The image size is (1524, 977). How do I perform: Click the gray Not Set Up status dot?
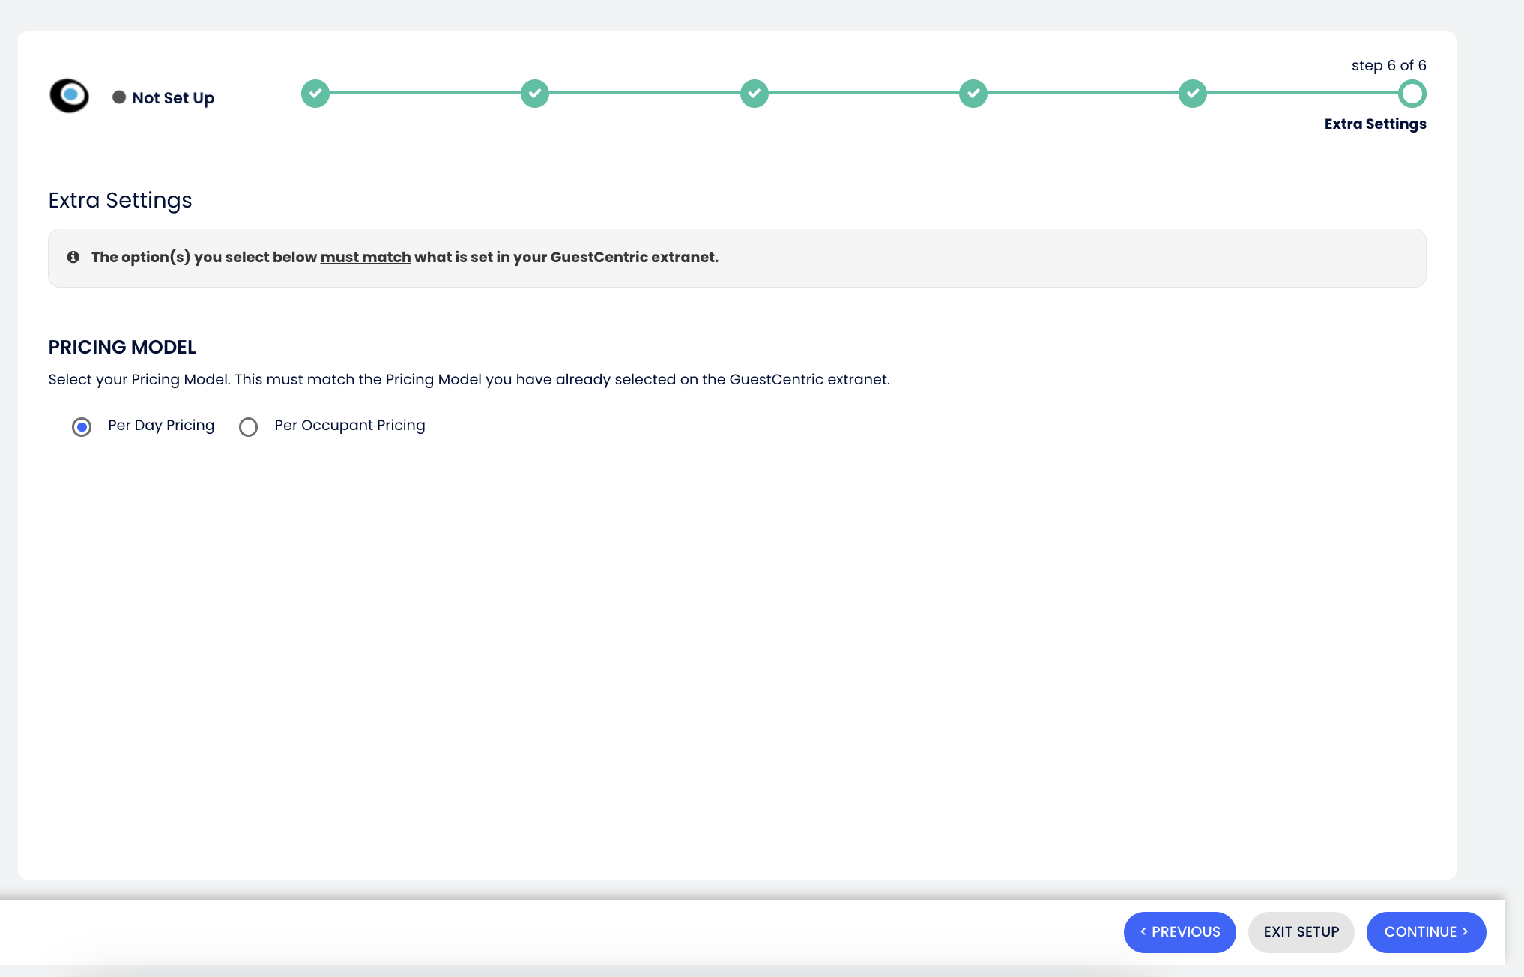point(119,97)
